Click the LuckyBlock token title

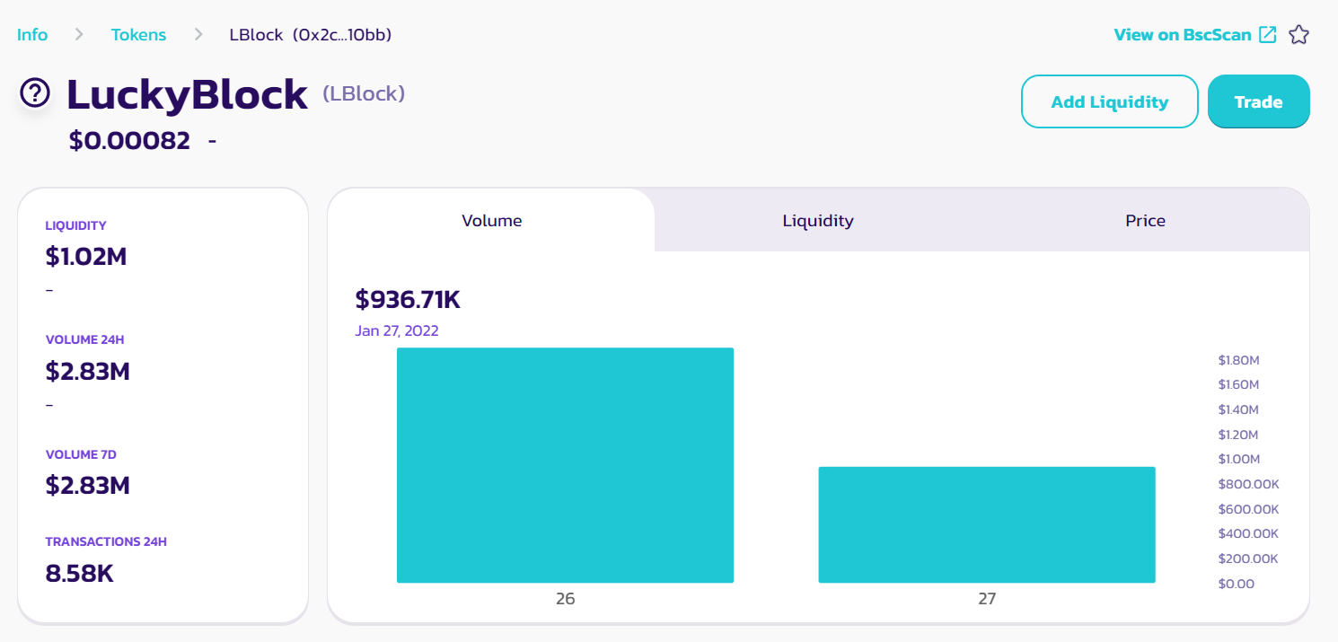pyautogui.click(x=188, y=94)
